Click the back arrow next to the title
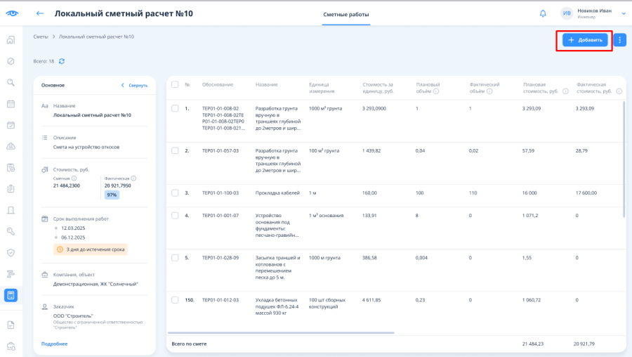The height and width of the screenshot is (357, 632). tap(39, 14)
